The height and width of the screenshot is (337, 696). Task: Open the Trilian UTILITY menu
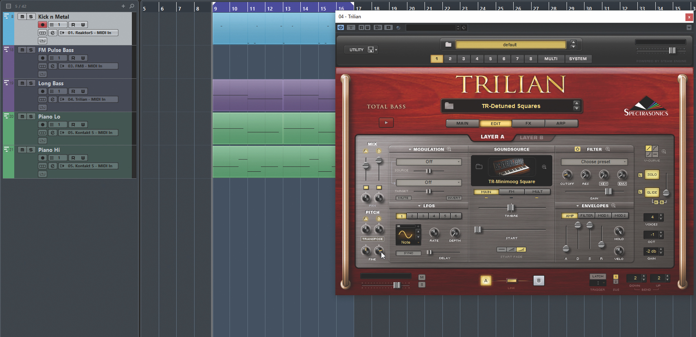click(361, 50)
